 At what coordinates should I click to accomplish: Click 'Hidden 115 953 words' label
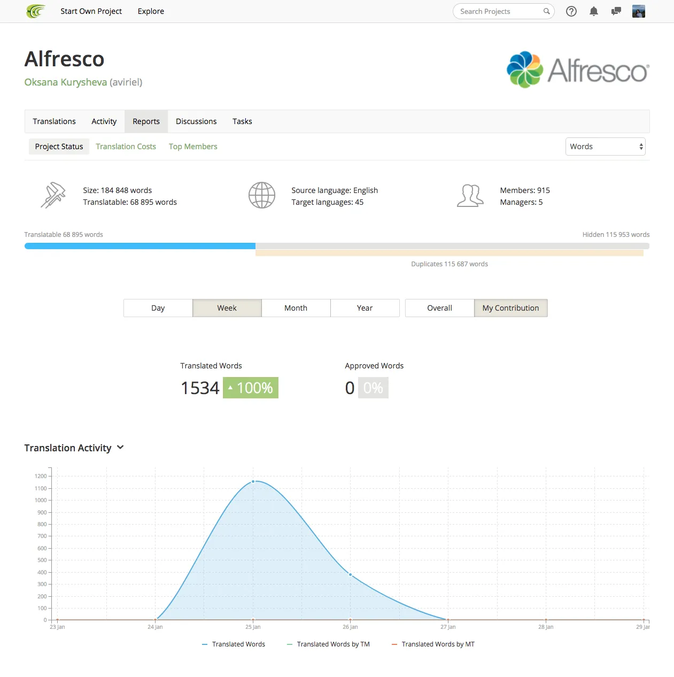[616, 235]
